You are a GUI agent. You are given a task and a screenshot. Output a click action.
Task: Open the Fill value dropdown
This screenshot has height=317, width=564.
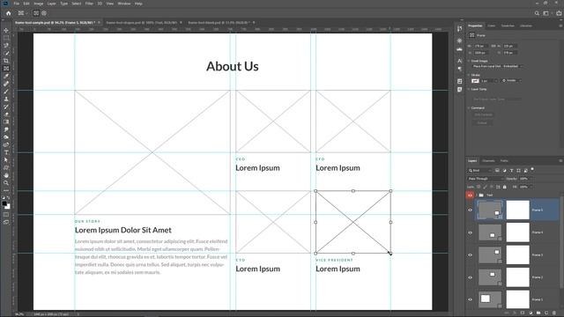coord(526,187)
